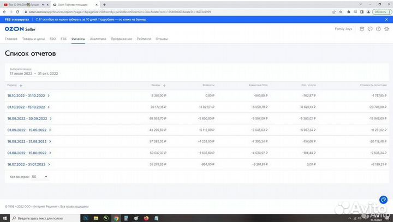Sort the table by the Период column arrow
This screenshot has height=222, width=393.
pyautogui.click(x=21, y=86)
